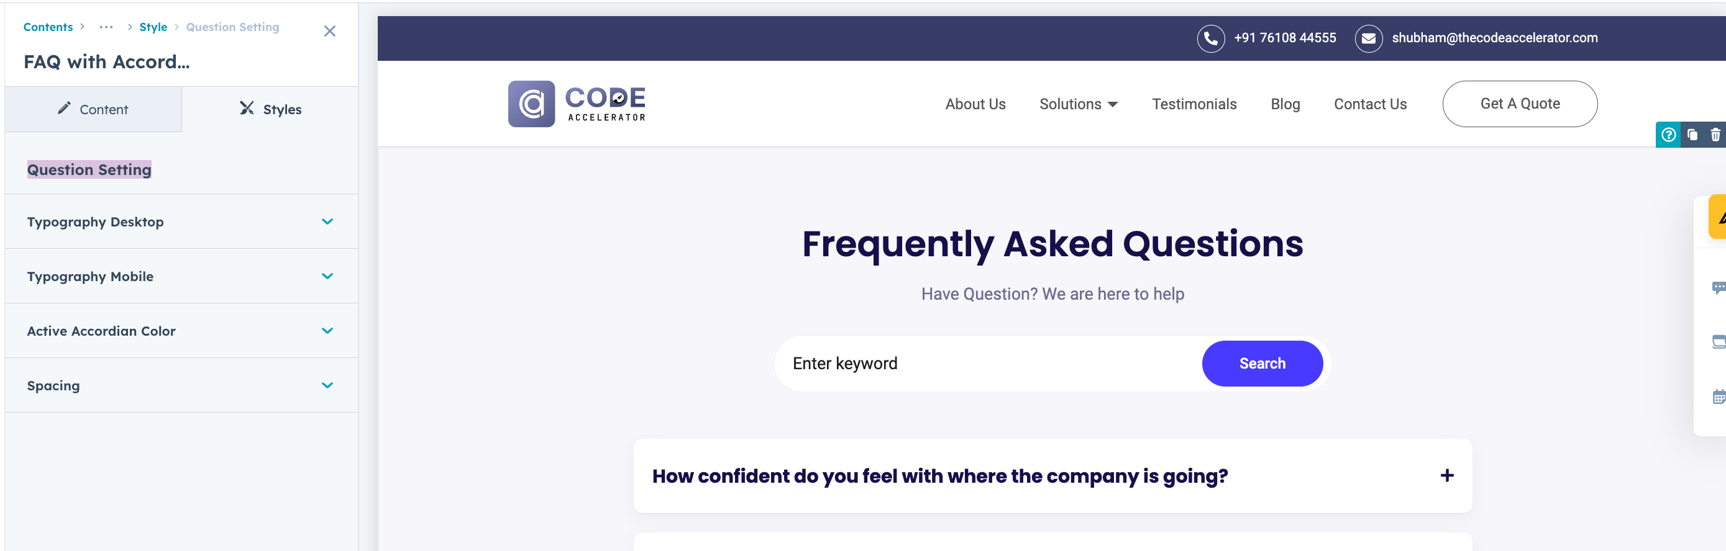Expand the Typography Desktop section

pyautogui.click(x=327, y=222)
